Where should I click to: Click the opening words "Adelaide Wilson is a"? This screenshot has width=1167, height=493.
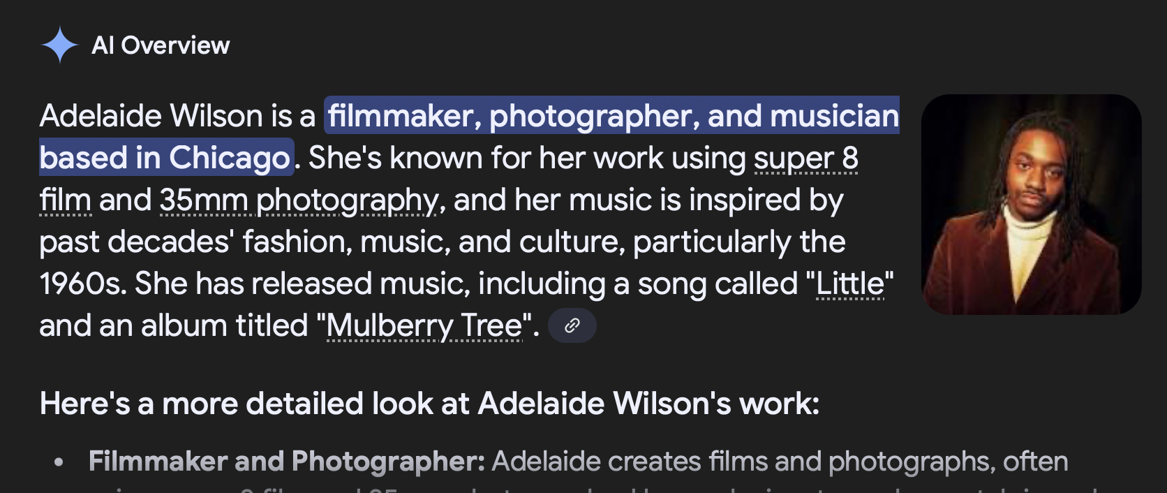(x=178, y=116)
